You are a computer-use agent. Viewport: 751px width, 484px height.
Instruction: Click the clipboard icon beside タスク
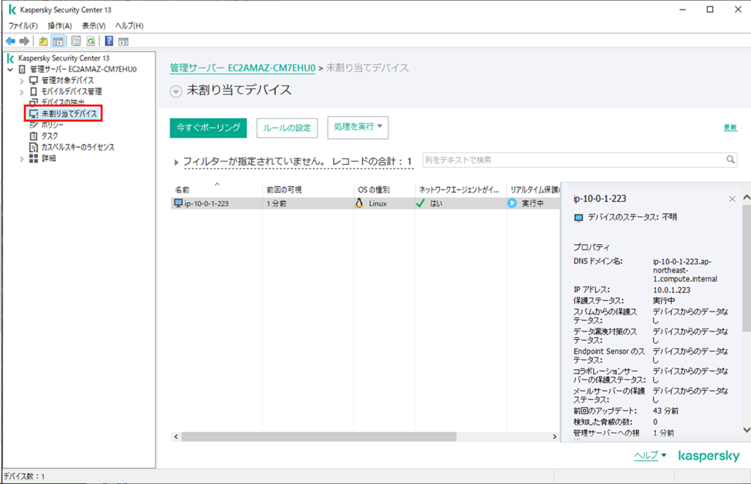[34, 136]
